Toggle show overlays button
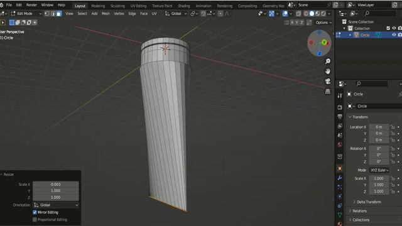The image size is (402, 226). tap(285, 14)
